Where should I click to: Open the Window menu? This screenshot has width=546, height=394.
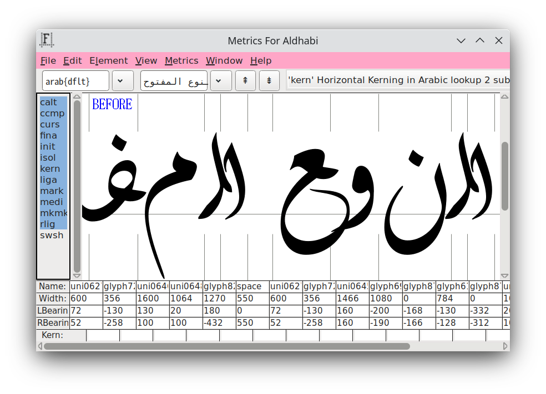pos(224,60)
